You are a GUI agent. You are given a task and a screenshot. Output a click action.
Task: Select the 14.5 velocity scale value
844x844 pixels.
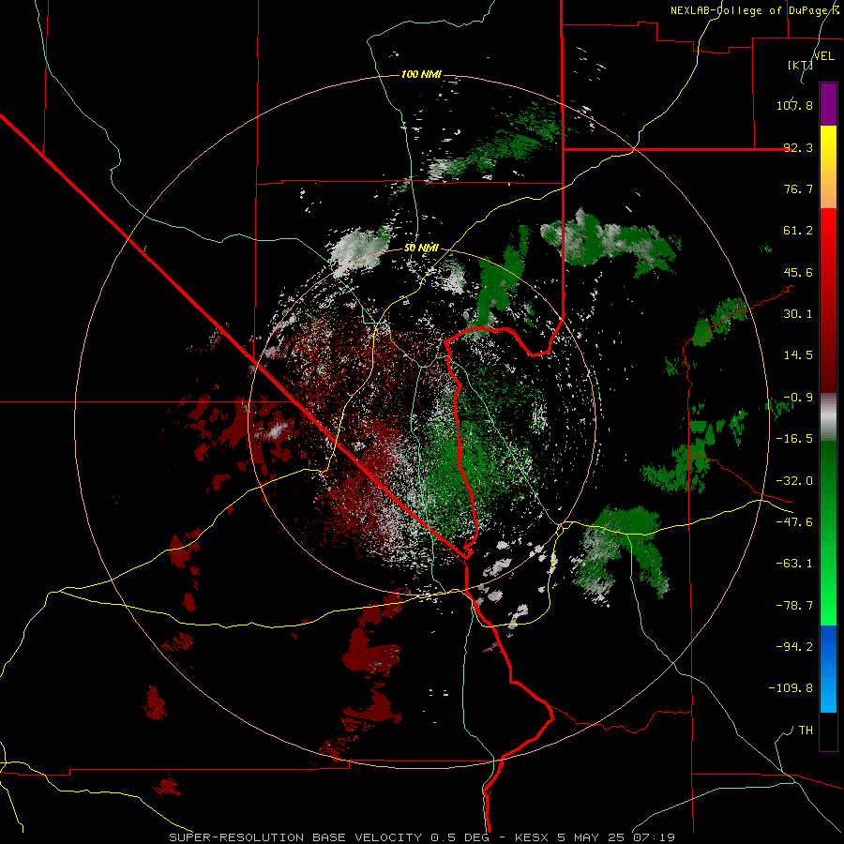tap(798, 355)
